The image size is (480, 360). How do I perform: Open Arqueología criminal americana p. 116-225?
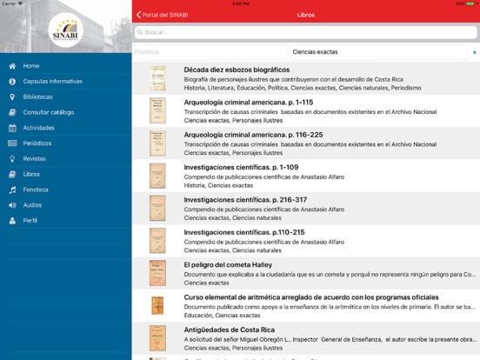coord(306,143)
